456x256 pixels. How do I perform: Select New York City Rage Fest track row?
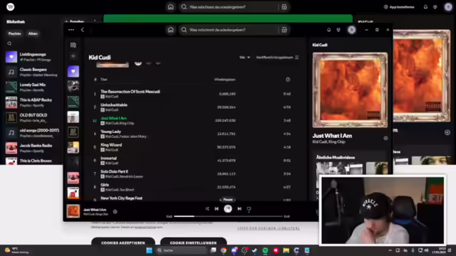192,198
